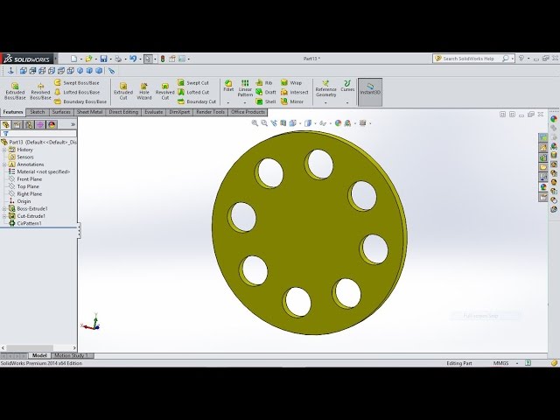The width and height of the screenshot is (560, 420).
Task: Click the Save icon in quick access toolbar
Action: [103, 59]
